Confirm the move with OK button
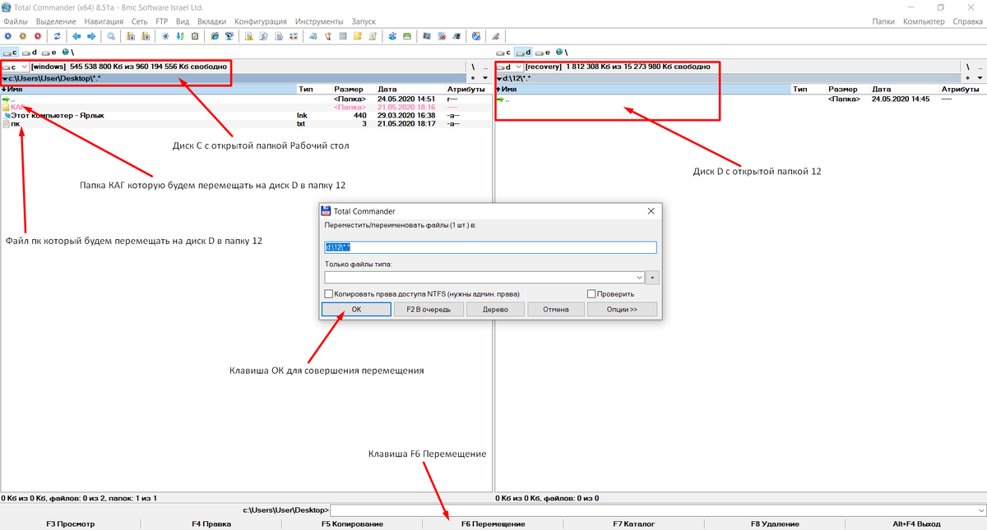 pyautogui.click(x=356, y=310)
